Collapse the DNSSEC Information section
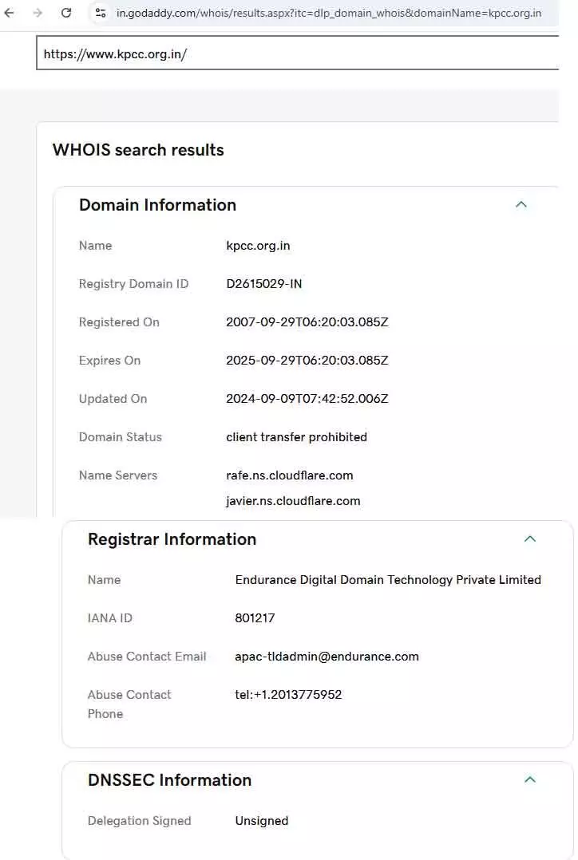The width and height of the screenshot is (578, 860). [529, 780]
